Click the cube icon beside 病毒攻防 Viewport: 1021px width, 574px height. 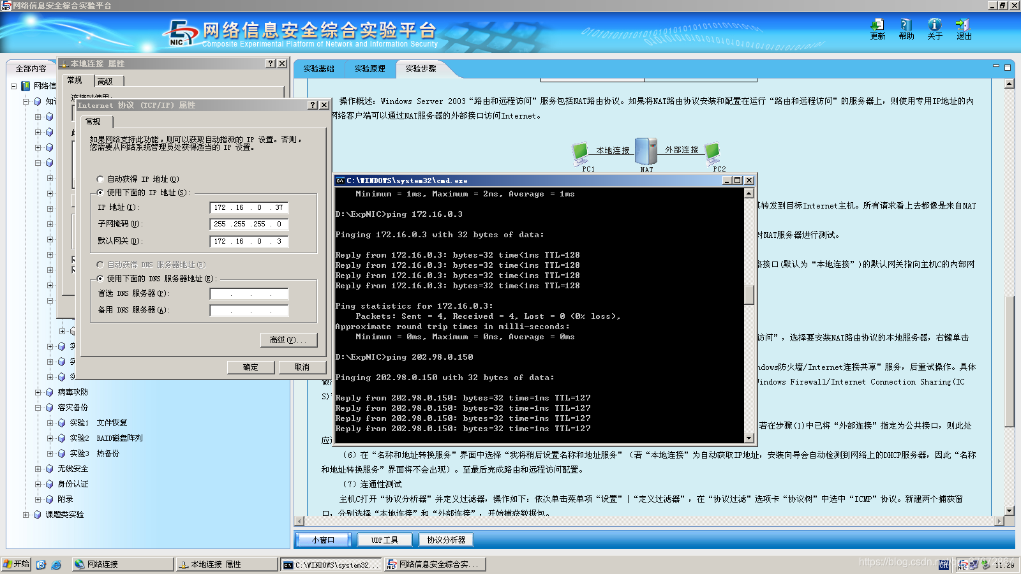pyautogui.click(x=49, y=392)
